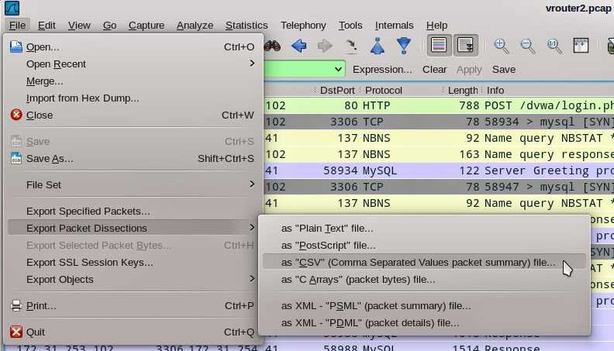
Task: Zoom in with the magnifier plus icon
Action: [502, 46]
